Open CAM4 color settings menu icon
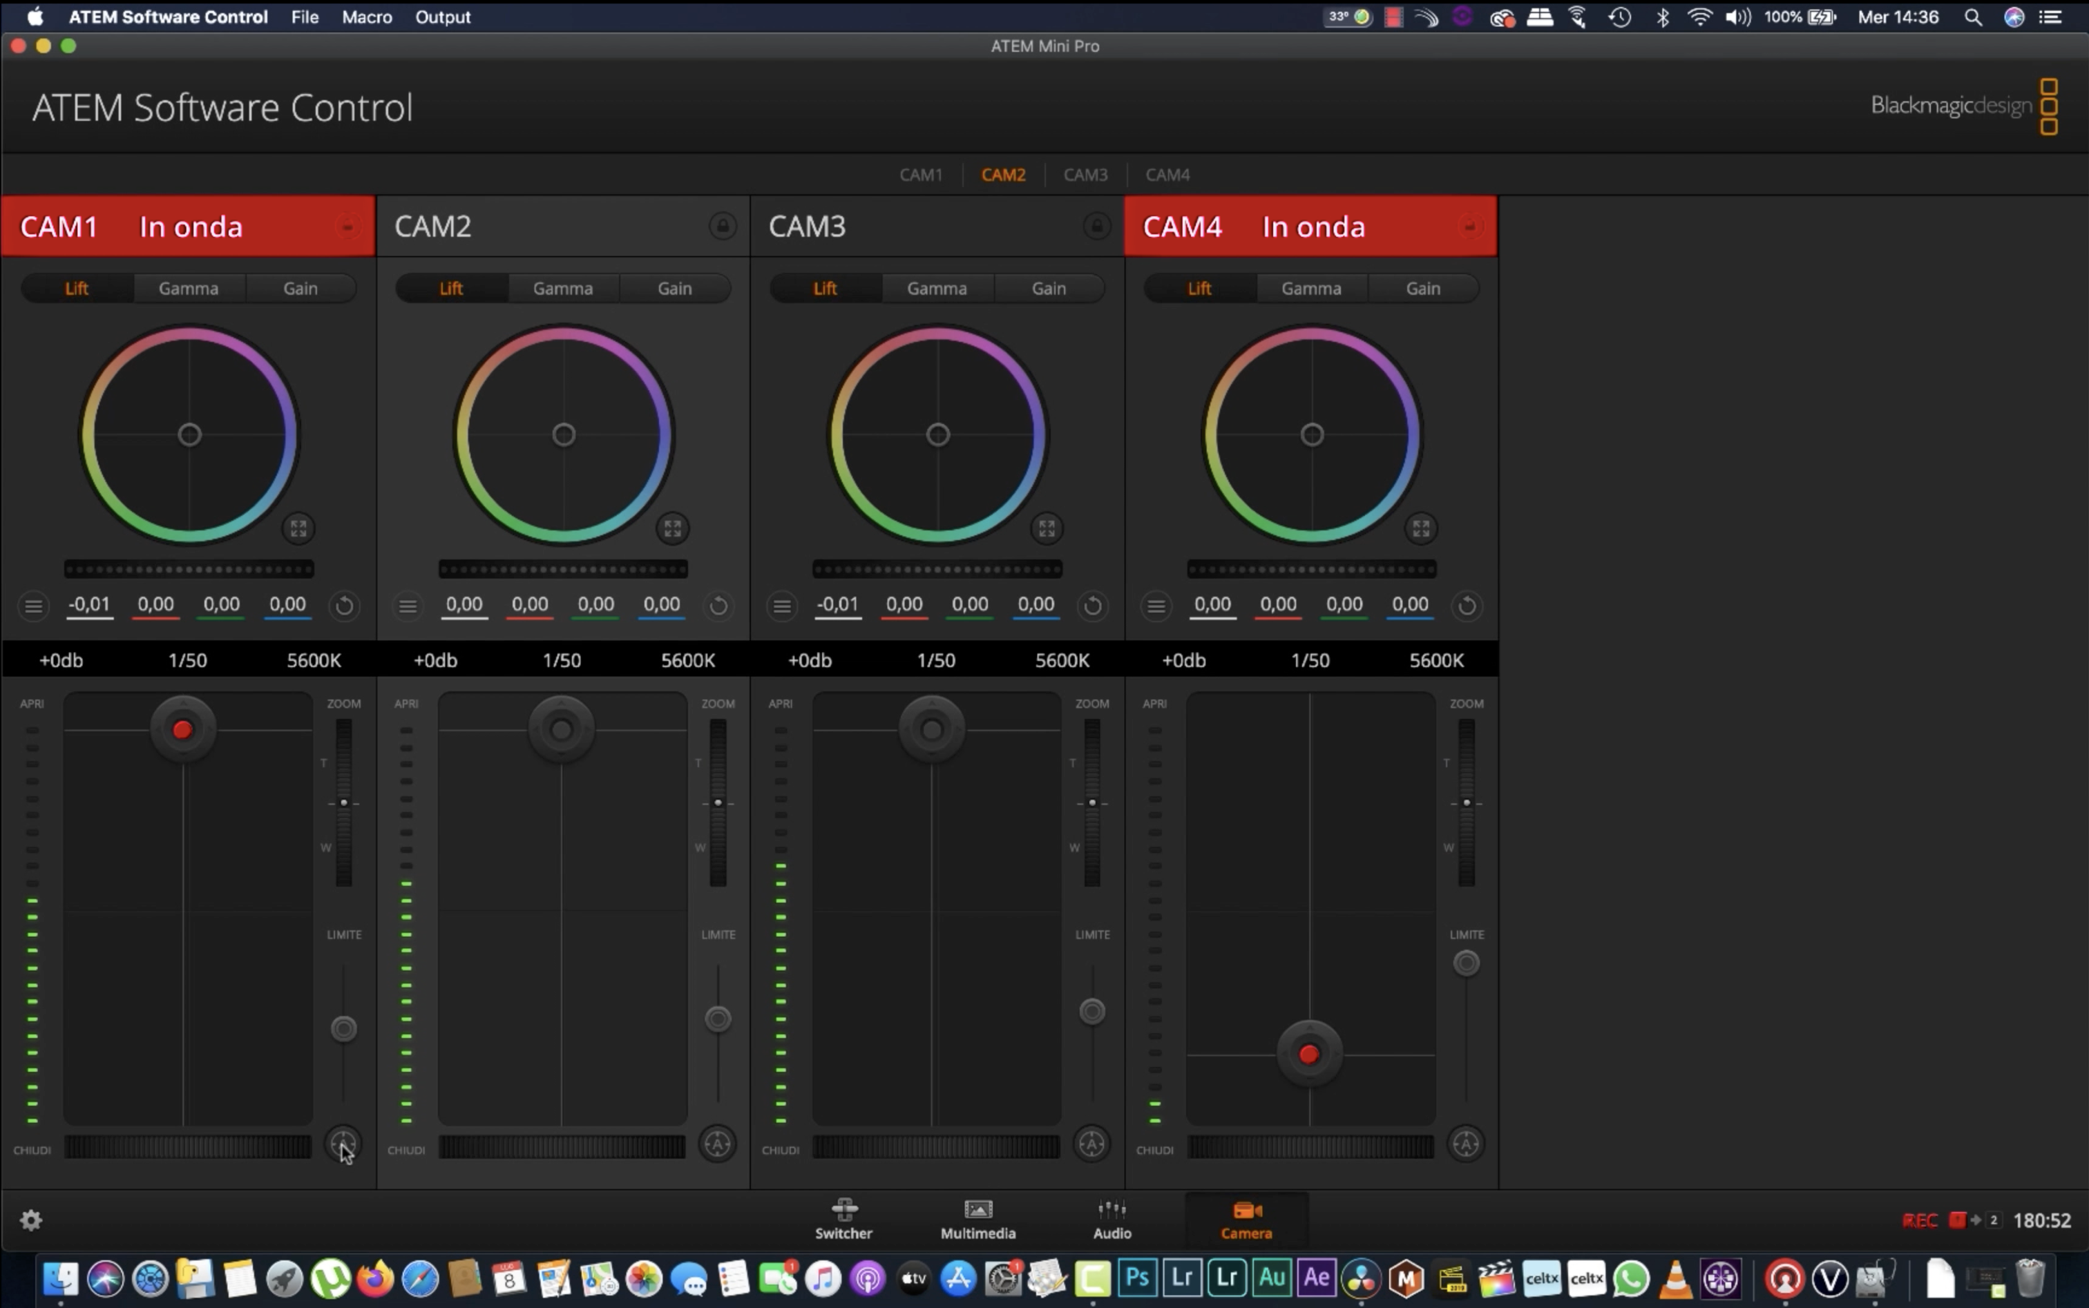The image size is (2089, 1308). [x=1156, y=606]
